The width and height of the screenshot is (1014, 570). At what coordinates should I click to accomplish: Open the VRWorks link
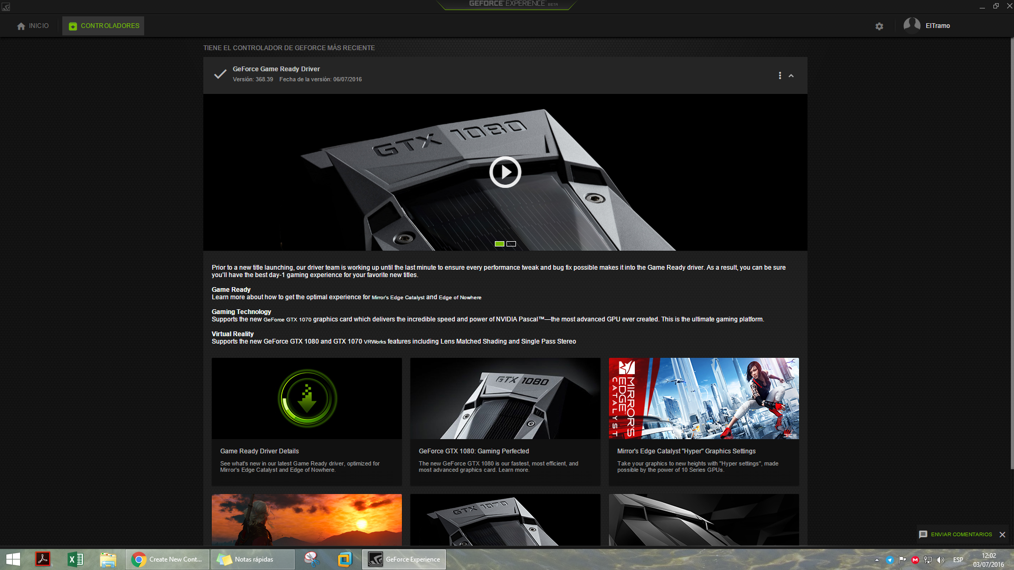[375, 342]
